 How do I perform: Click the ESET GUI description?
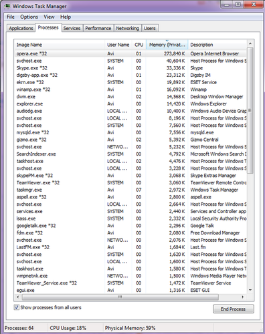click(x=200, y=290)
